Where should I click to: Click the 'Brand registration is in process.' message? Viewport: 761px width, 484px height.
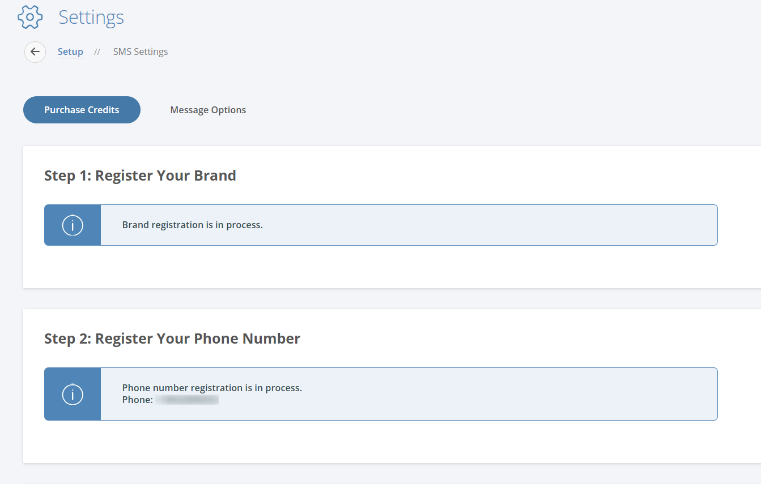(x=193, y=225)
